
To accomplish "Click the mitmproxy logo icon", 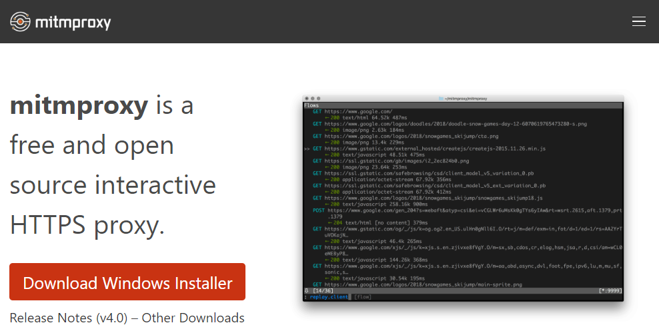I will coord(20,21).
